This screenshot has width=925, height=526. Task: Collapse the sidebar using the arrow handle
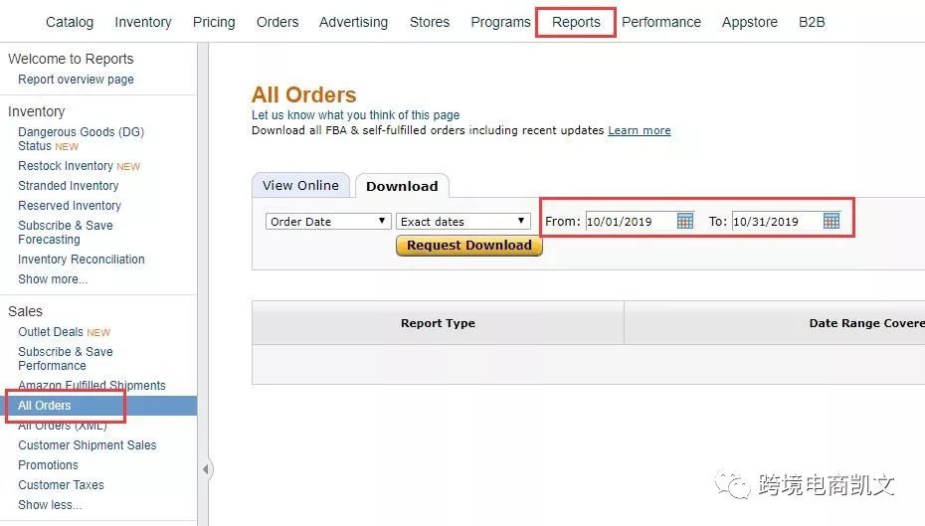[x=206, y=469]
